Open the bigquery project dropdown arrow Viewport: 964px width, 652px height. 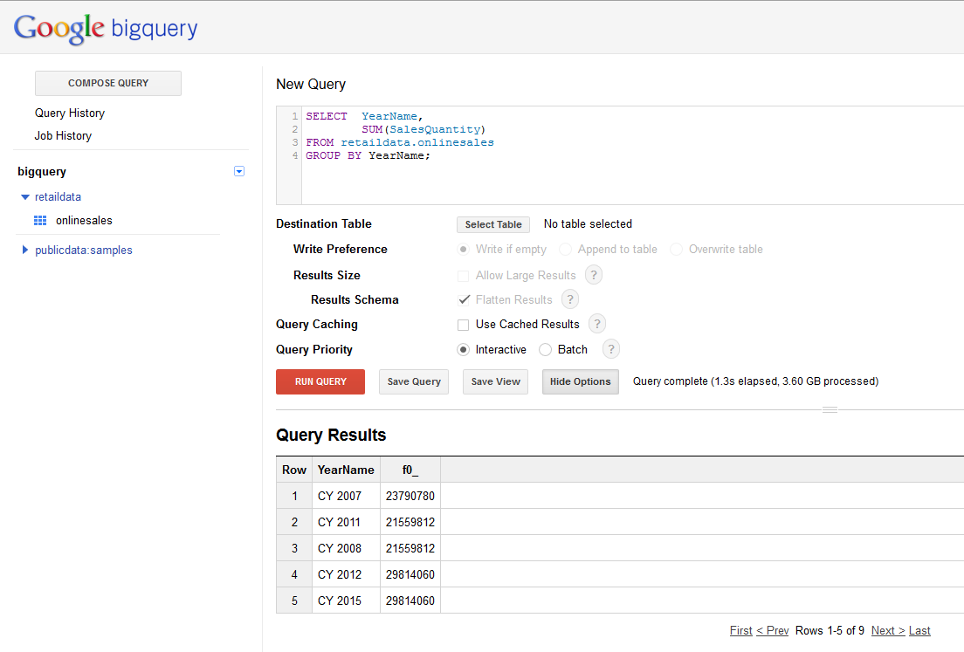238,171
